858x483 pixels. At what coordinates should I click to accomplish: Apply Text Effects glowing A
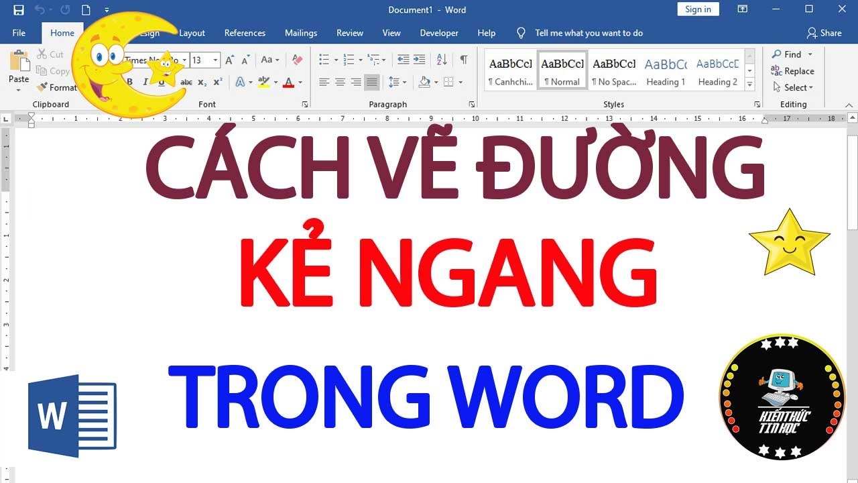click(240, 82)
